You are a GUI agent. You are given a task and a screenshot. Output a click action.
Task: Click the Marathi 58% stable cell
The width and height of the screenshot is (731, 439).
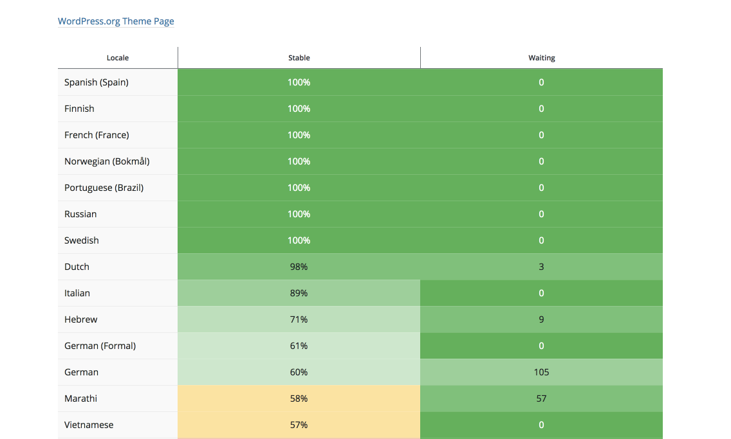point(299,399)
